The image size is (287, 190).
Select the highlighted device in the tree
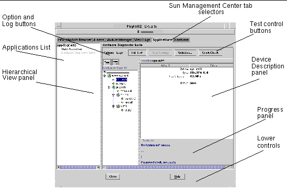click(121, 80)
